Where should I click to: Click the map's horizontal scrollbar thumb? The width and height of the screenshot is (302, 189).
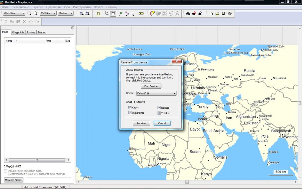(187, 182)
